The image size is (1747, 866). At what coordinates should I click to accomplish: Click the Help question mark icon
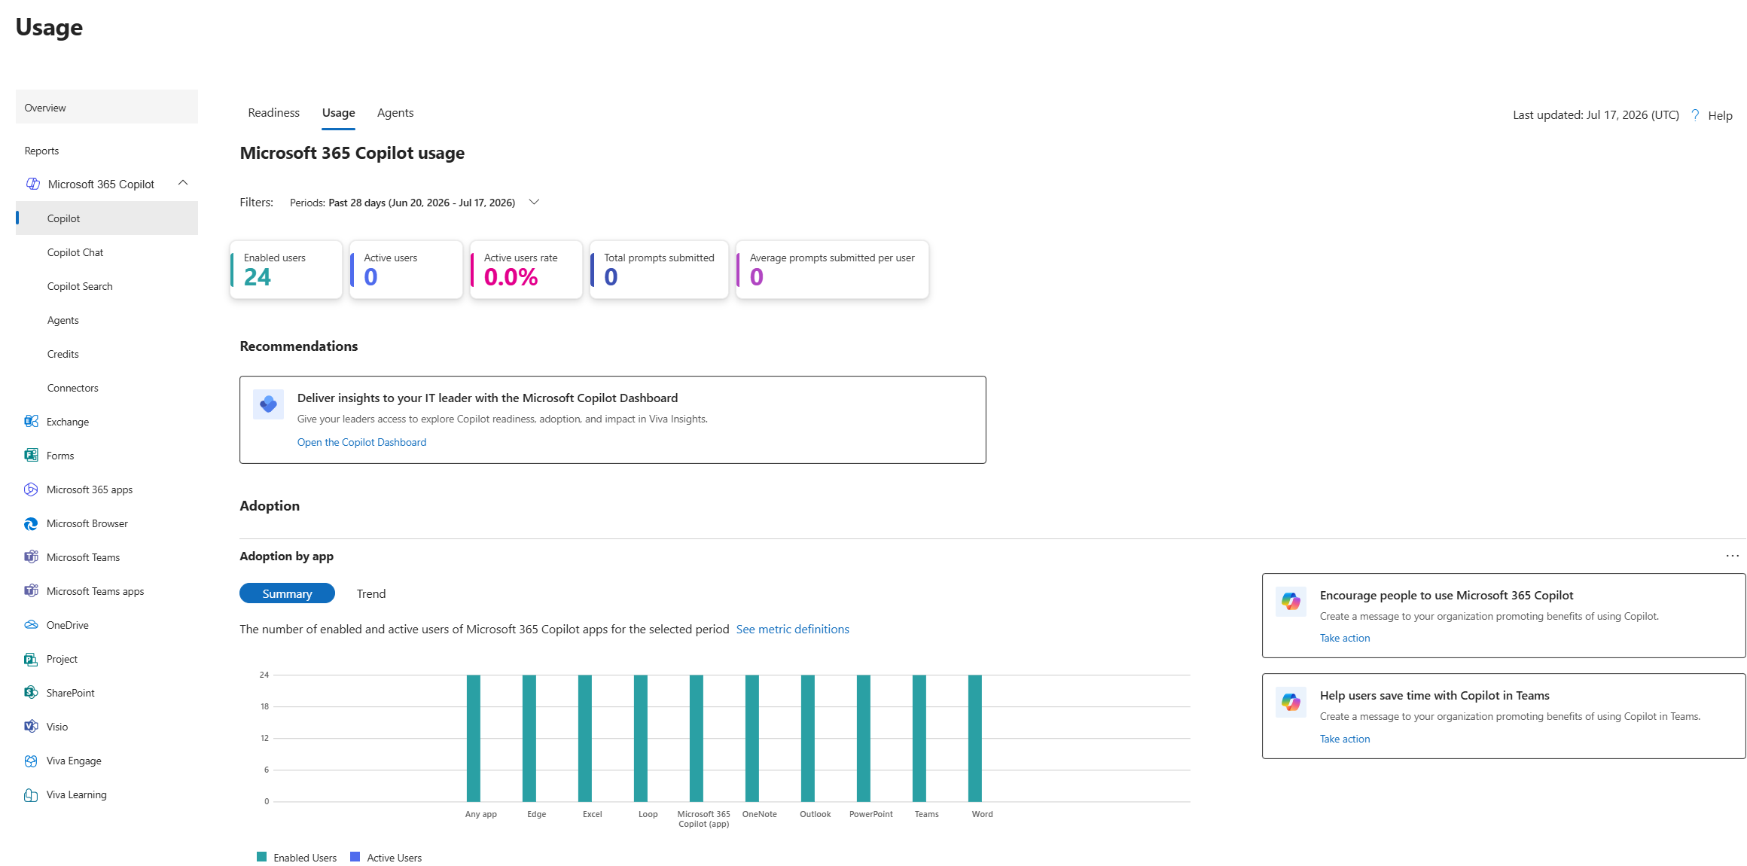pyautogui.click(x=1695, y=115)
